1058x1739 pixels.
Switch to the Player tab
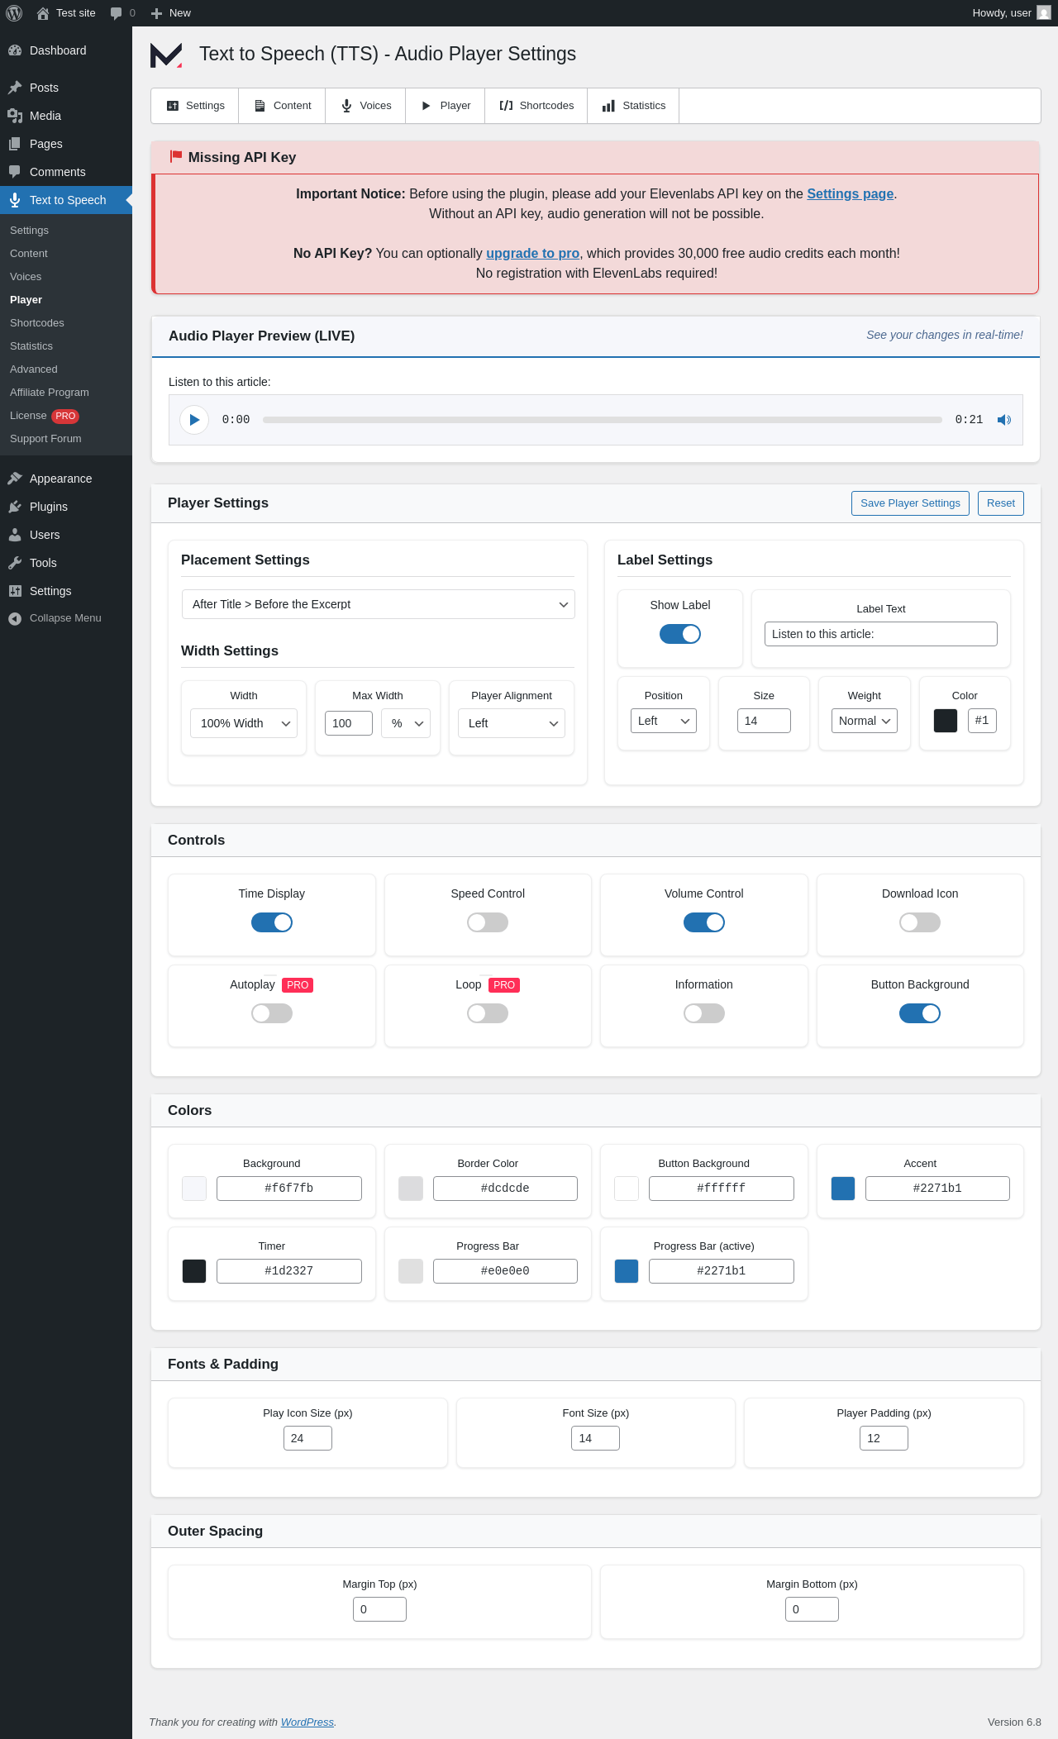click(x=446, y=106)
